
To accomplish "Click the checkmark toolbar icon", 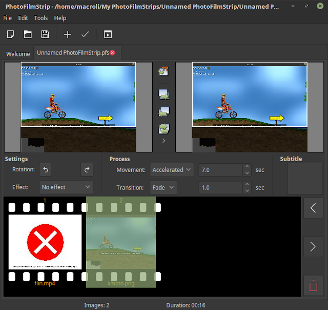I will pos(85,34).
